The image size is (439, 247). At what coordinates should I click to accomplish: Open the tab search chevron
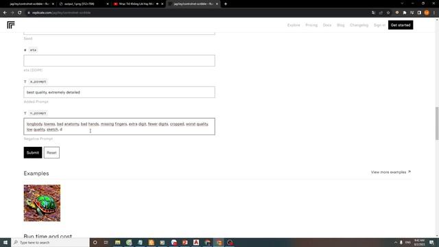click(x=402, y=3)
